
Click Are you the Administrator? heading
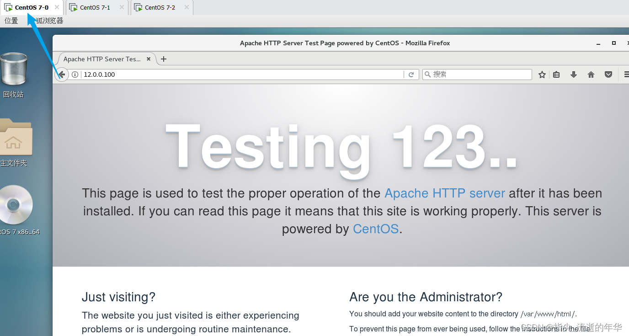coord(426,297)
